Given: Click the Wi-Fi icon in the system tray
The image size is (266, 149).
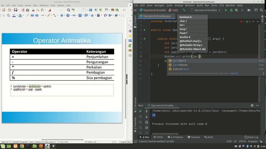Looking at the screenshot, I should [x=251, y=146].
